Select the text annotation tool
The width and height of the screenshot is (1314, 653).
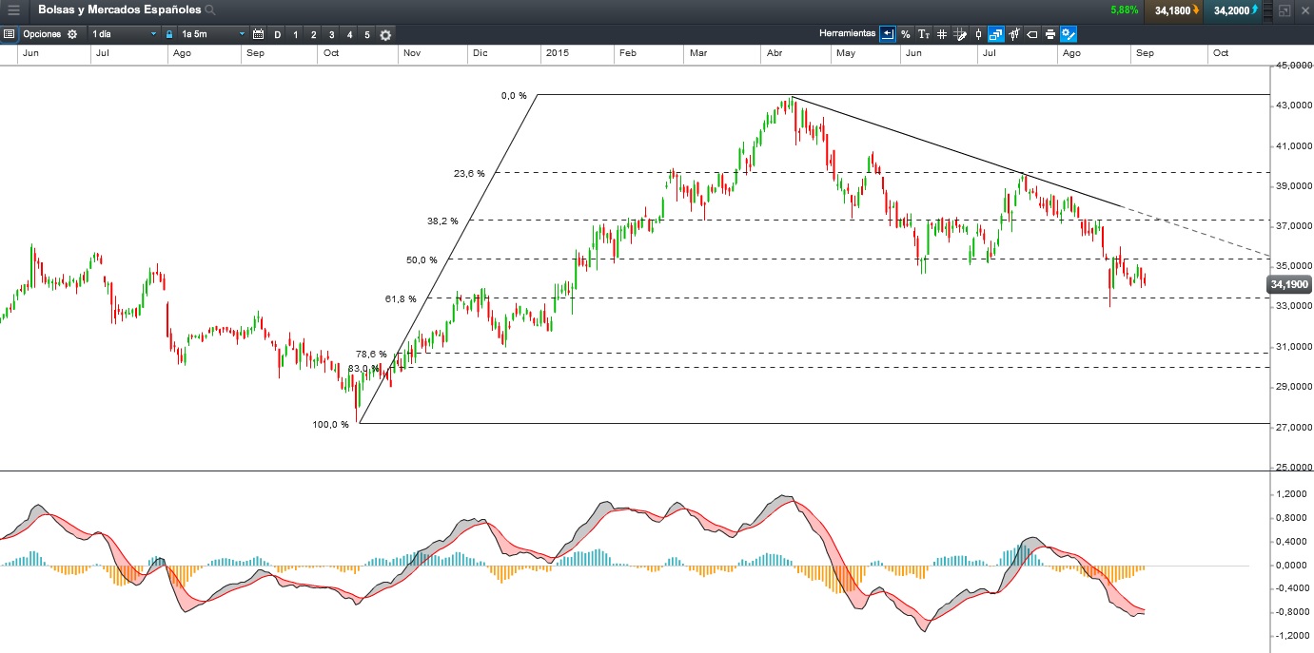coord(924,34)
